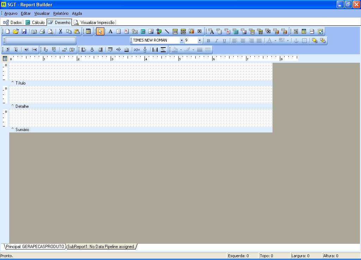Click the empty edit field in toolbar
The height and width of the screenshot is (260, 361).
[41, 41]
